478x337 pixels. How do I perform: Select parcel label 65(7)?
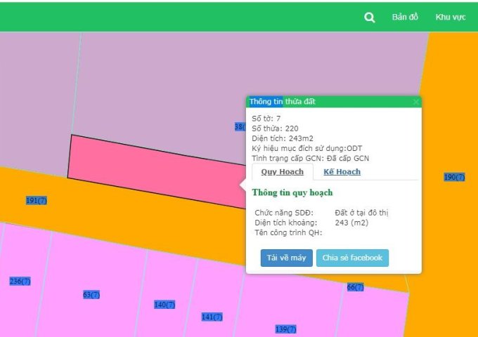[91, 295]
